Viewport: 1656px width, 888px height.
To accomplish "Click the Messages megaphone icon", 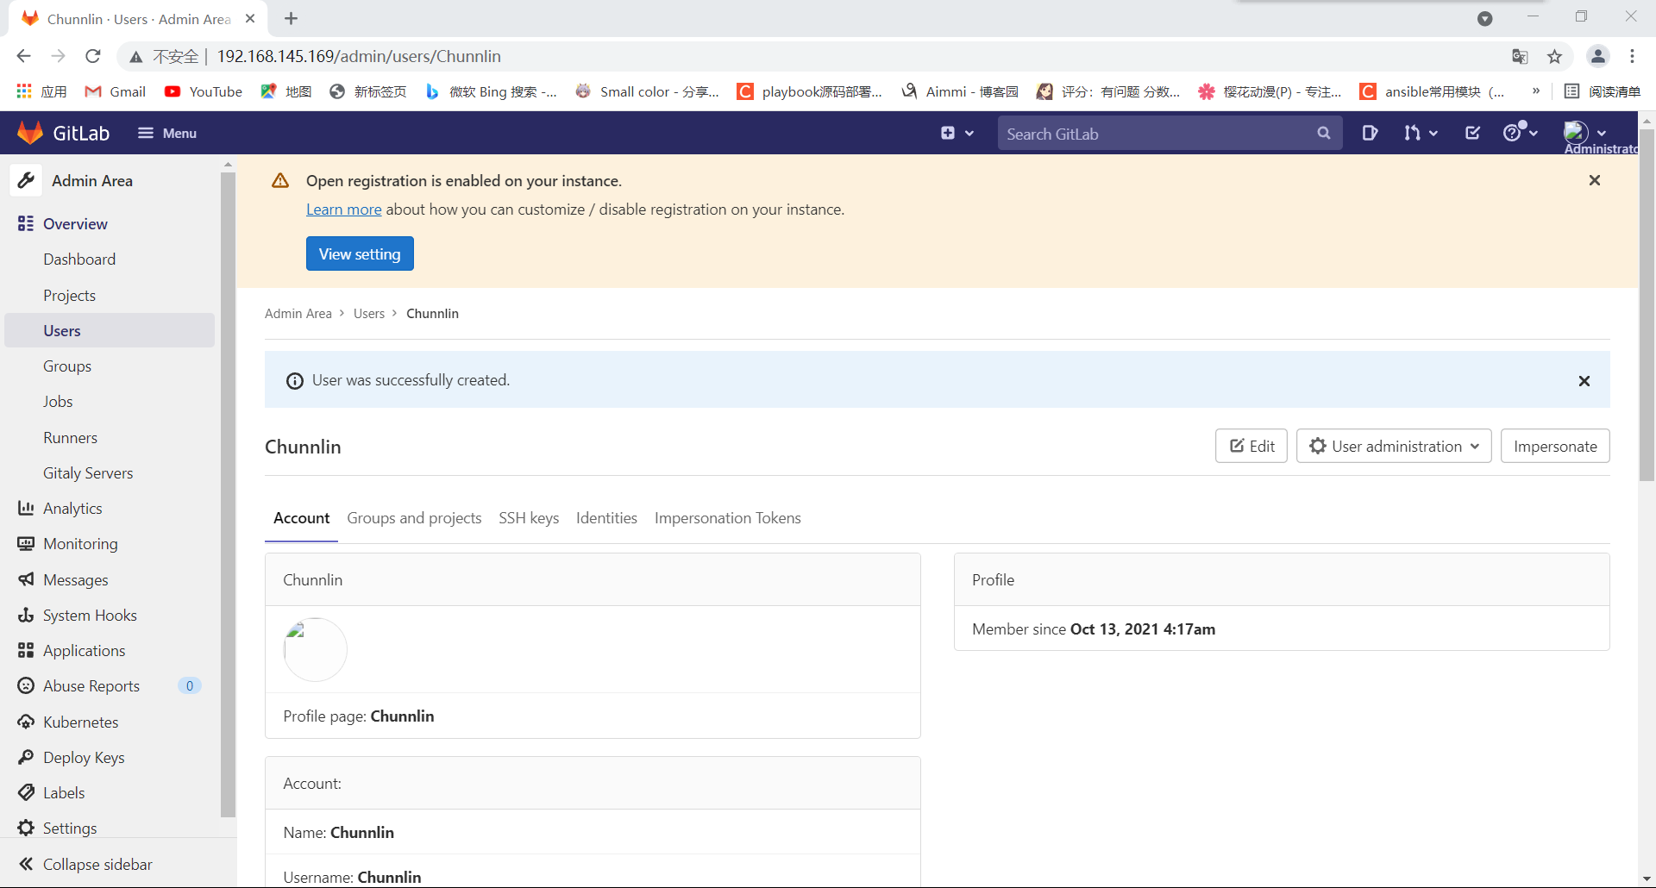I will [x=26, y=579].
